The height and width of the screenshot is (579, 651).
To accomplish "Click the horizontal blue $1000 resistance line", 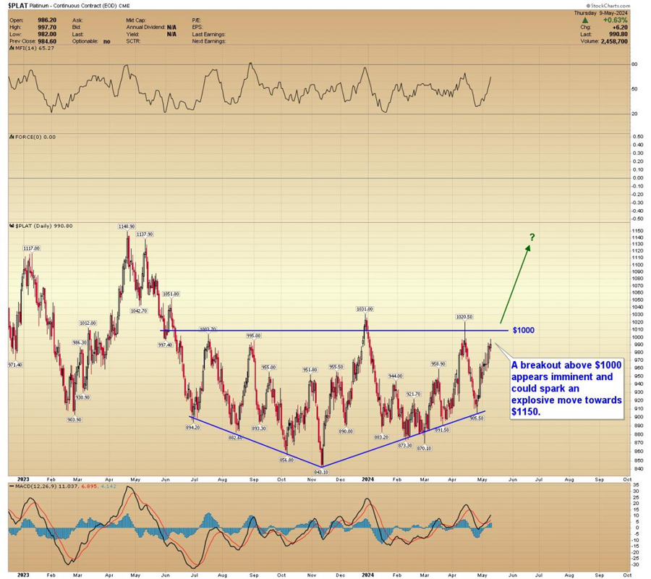I will pyautogui.click(x=325, y=331).
